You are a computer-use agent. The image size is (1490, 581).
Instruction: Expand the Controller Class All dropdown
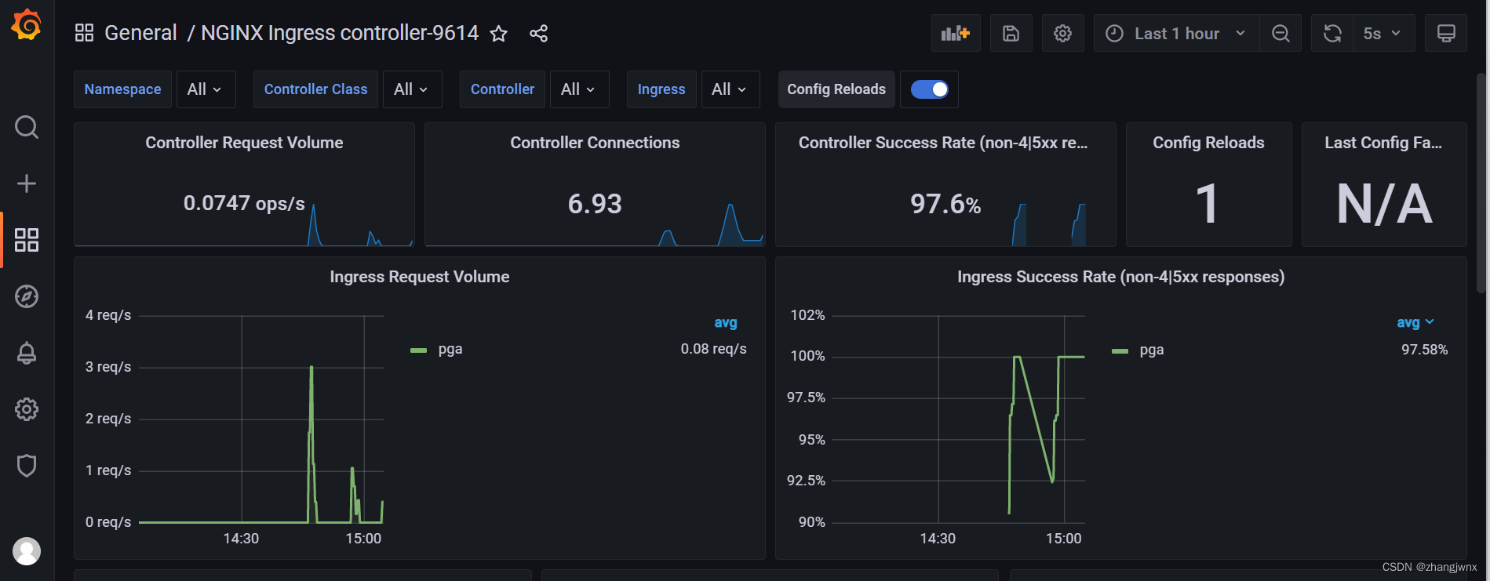point(412,89)
